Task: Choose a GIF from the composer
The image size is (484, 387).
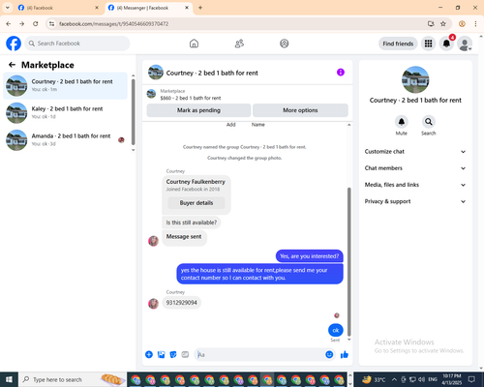Action: pyautogui.click(x=185, y=355)
